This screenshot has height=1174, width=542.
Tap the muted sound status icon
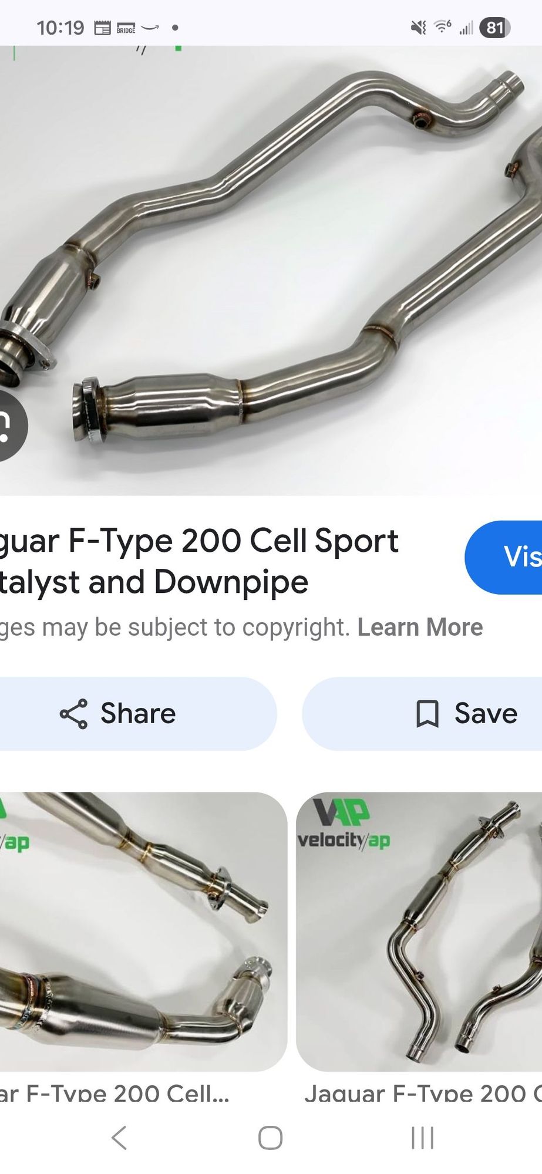[418, 27]
